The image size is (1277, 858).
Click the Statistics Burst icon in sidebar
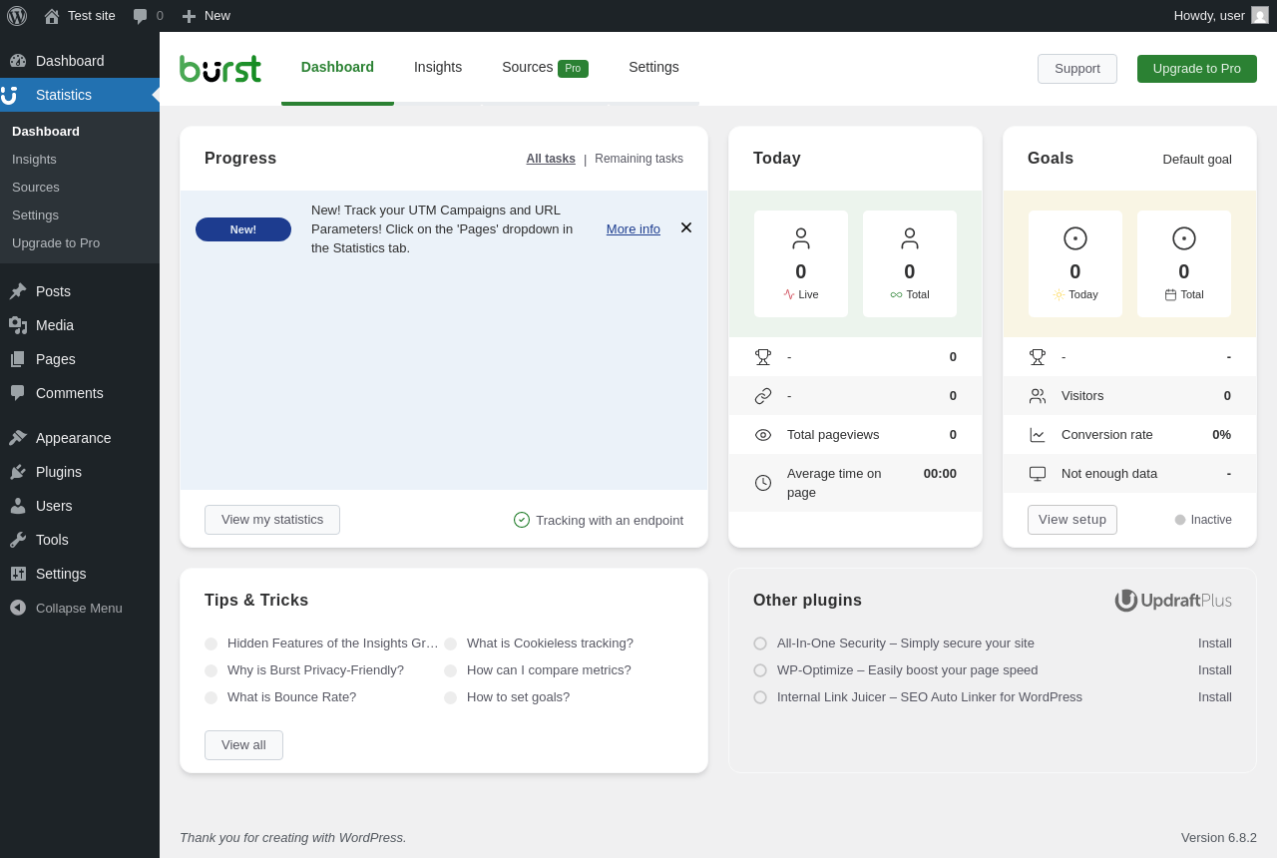tap(9, 95)
